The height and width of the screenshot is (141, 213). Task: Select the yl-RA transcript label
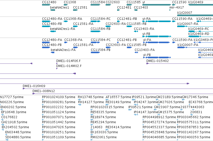click(146, 19)
